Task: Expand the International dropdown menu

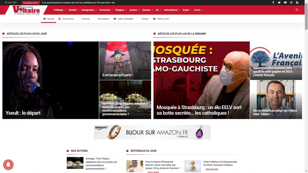Action: [x=172, y=10]
